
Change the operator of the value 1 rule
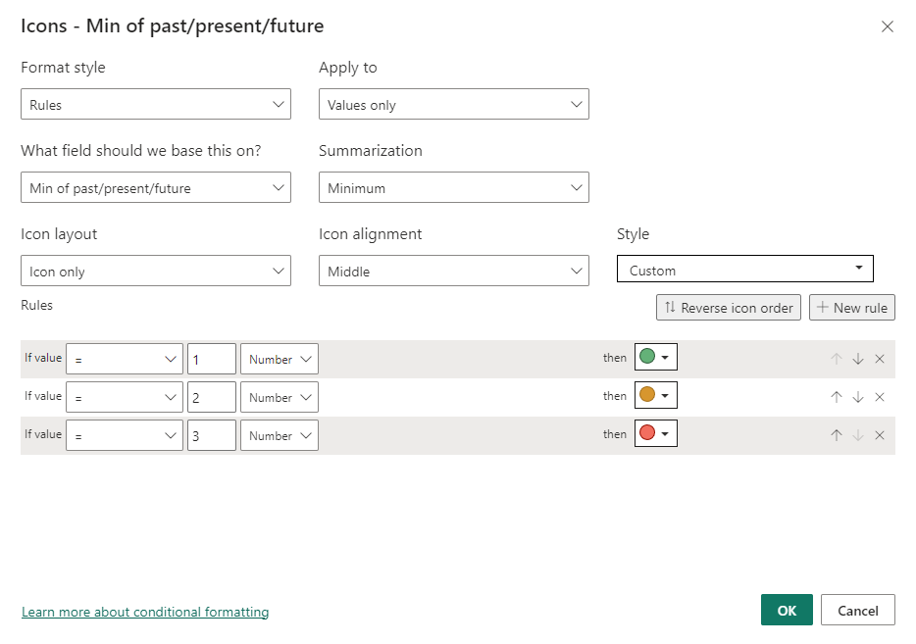(125, 359)
